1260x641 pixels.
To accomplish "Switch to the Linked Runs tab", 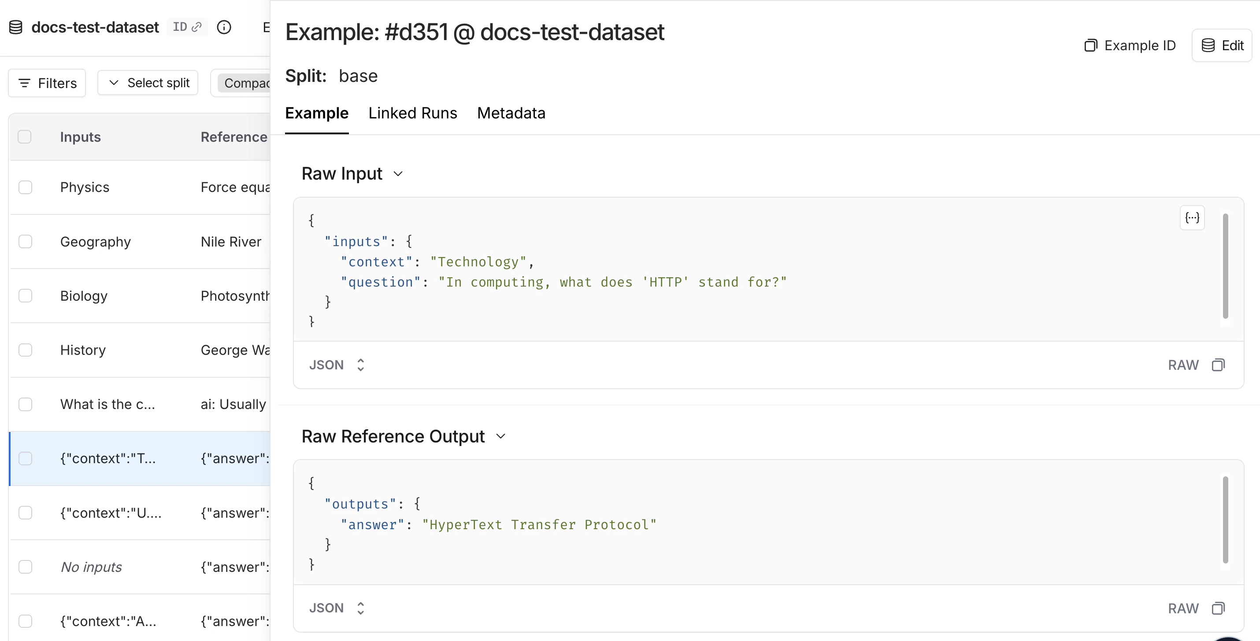I will (x=412, y=113).
